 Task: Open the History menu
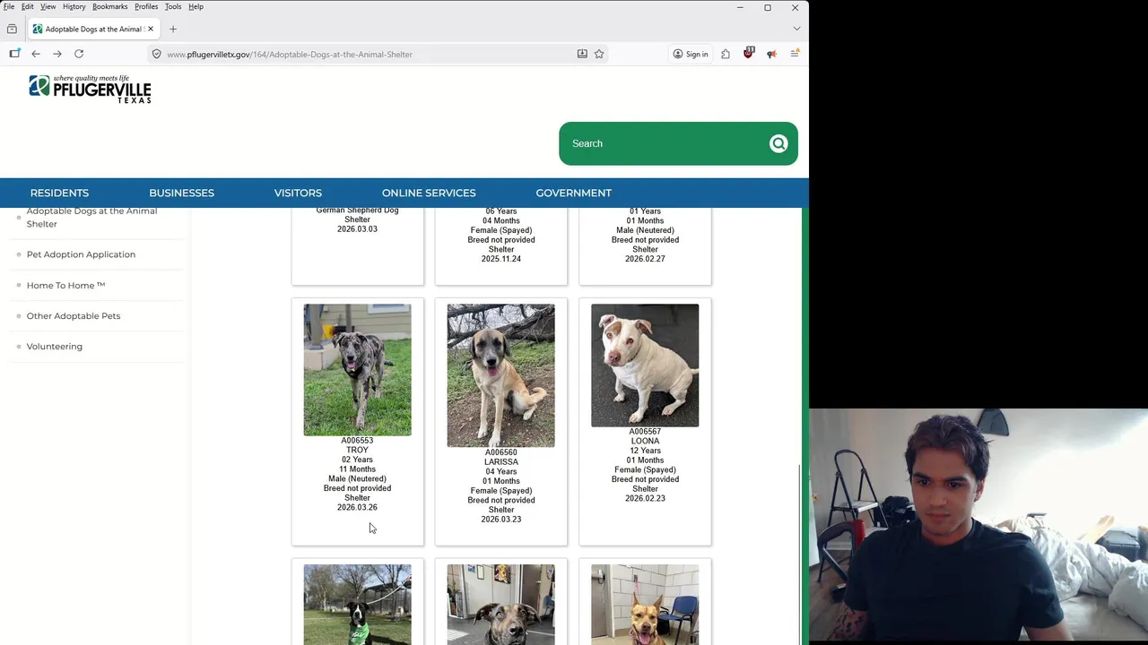click(74, 6)
